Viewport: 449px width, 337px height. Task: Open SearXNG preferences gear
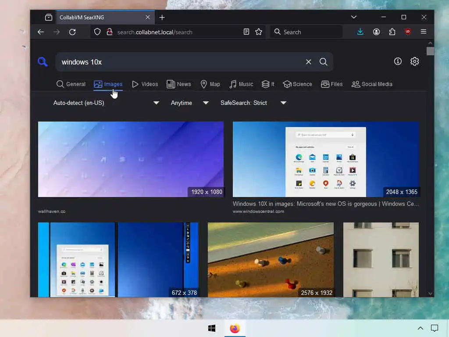click(415, 61)
